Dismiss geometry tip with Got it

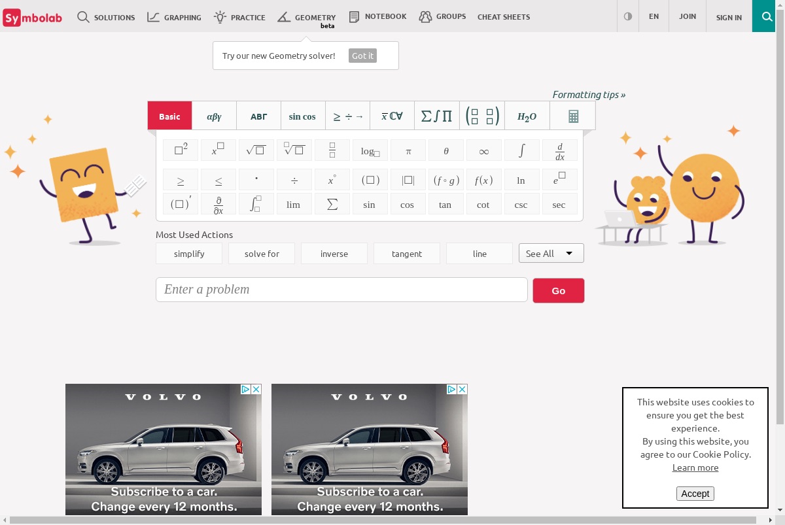pyautogui.click(x=362, y=56)
